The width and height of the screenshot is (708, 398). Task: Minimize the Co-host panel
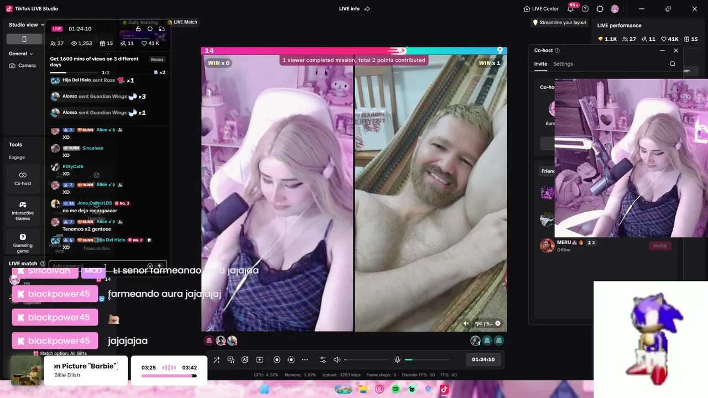[x=663, y=50]
